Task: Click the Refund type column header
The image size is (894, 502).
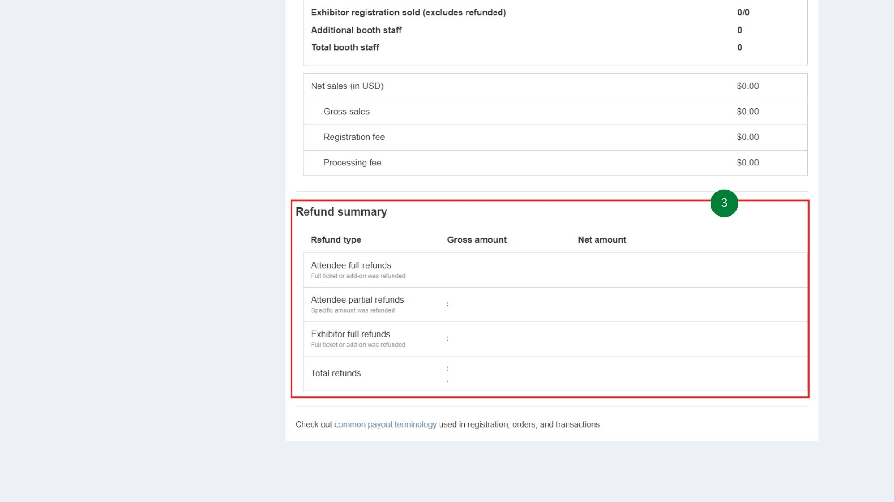Action: (x=336, y=240)
